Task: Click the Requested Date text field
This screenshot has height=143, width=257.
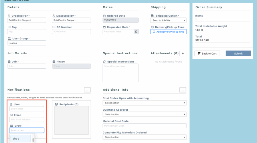Action: click(x=118, y=31)
